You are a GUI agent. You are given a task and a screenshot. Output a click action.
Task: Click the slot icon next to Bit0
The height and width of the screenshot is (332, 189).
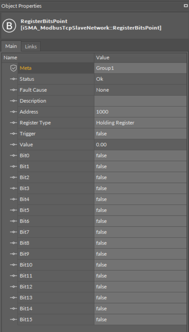click(14, 156)
